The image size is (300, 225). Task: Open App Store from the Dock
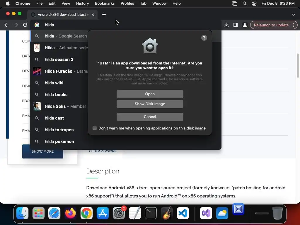pyautogui.click(x=103, y=213)
